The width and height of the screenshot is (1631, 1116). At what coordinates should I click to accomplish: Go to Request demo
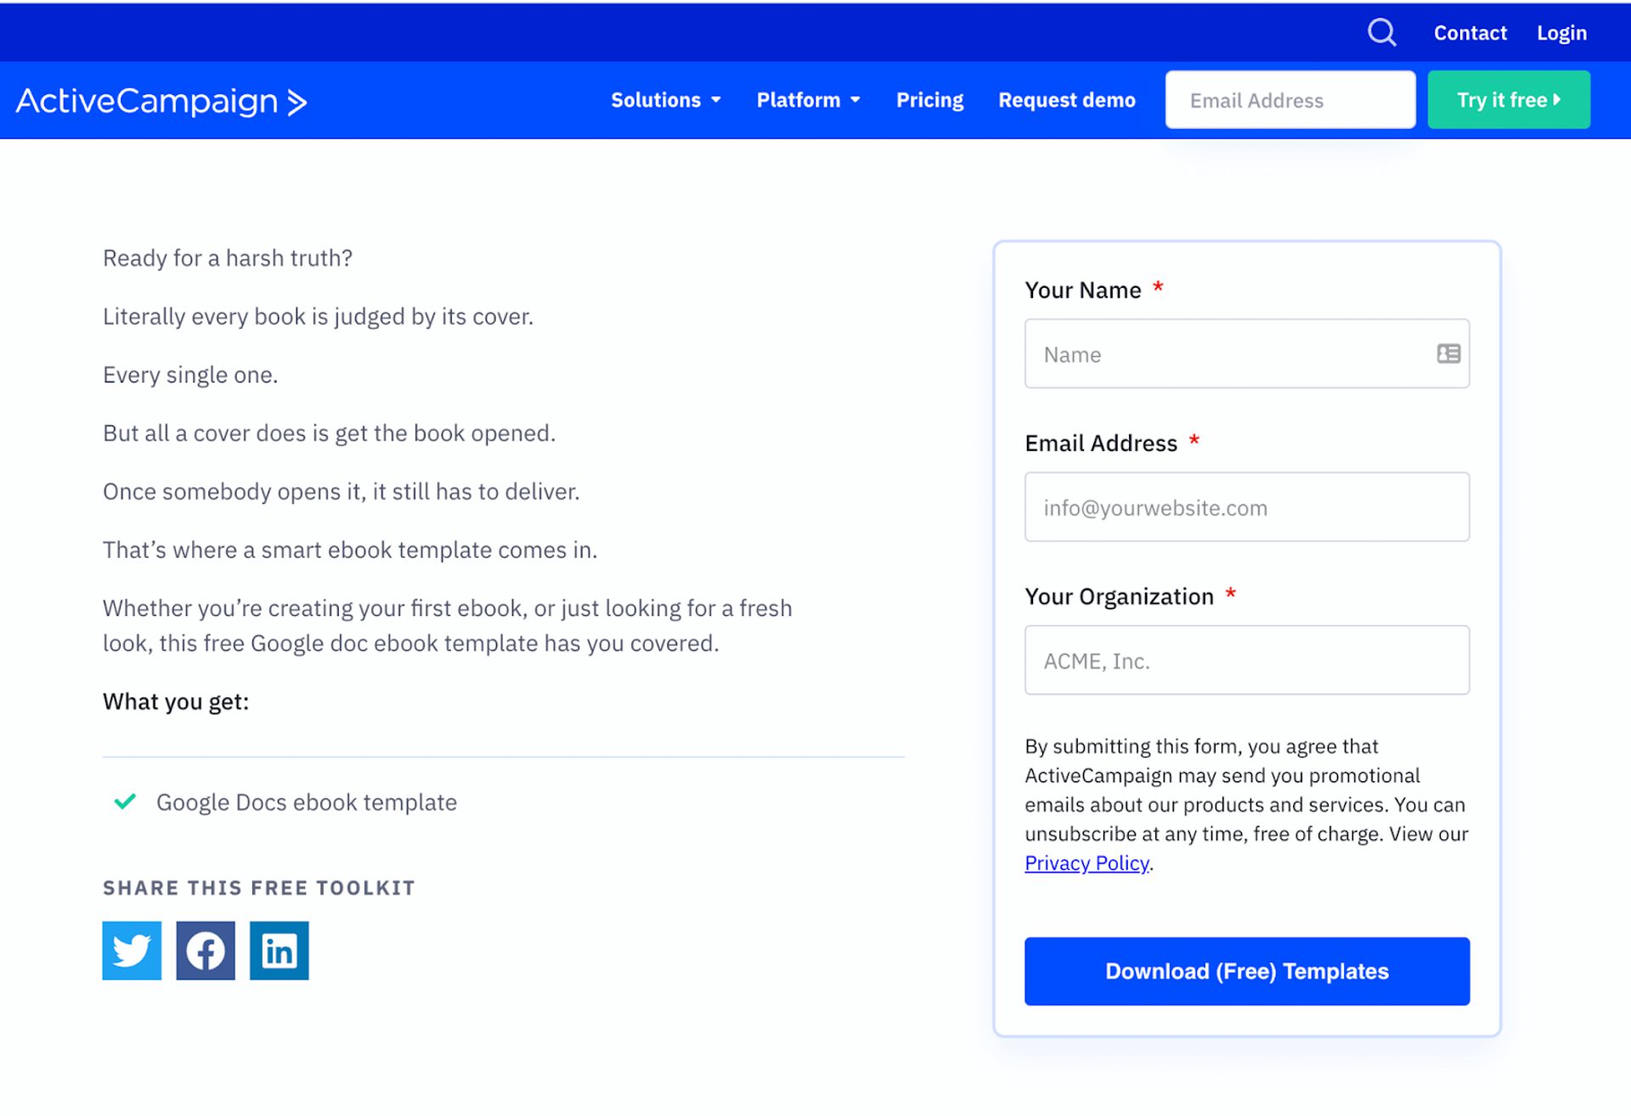tap(1066, 100)
